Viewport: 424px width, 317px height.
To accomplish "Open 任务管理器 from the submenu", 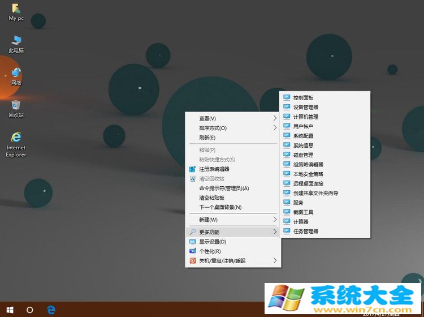I will (x=325, y=231).
